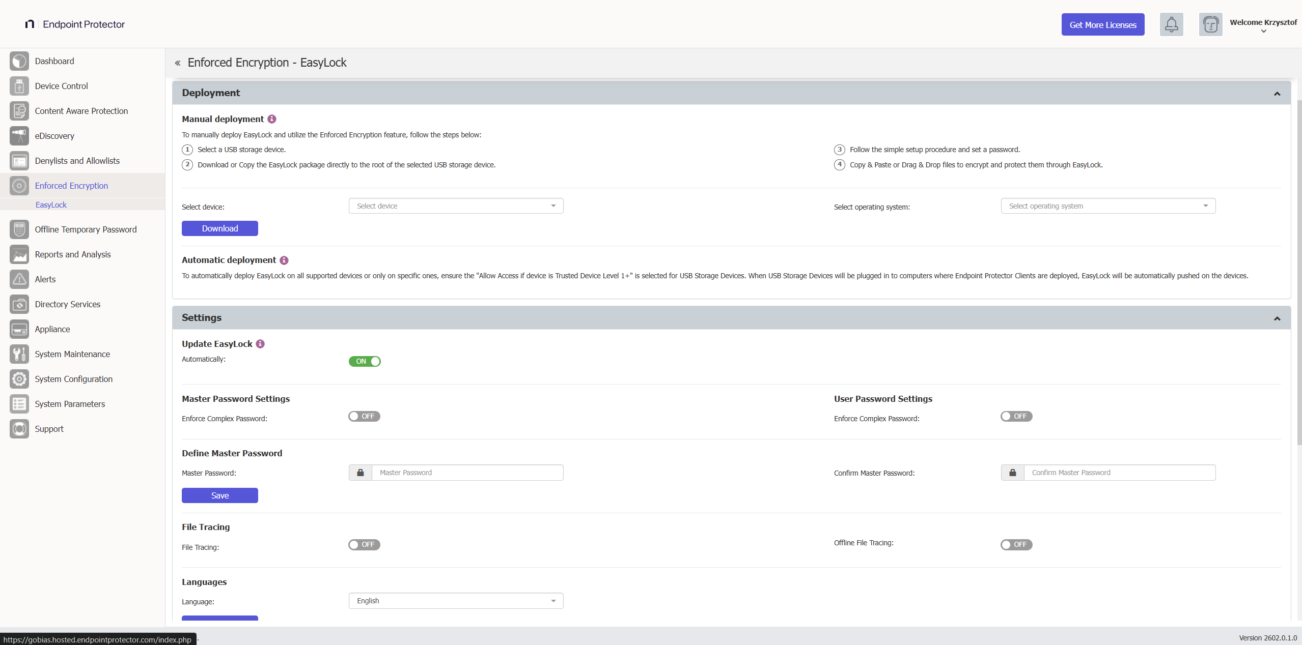Click the user avatar icon
This screenshot has width=1302, height=645.
pyautogui.click(x=1210, y=24)
